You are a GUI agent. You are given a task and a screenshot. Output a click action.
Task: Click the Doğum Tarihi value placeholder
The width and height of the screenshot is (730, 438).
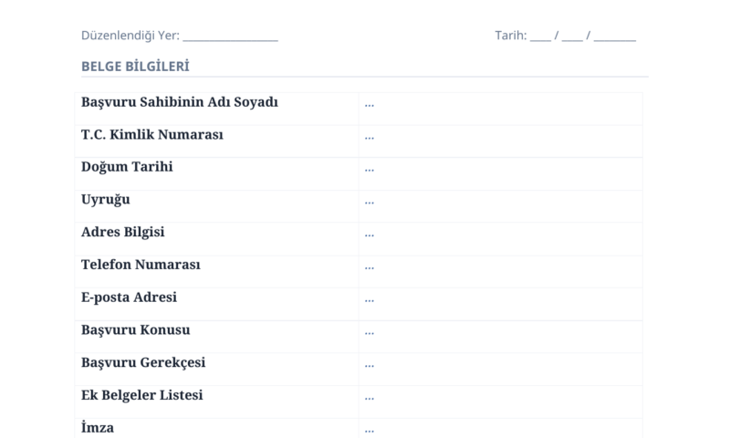pos(370,170)
